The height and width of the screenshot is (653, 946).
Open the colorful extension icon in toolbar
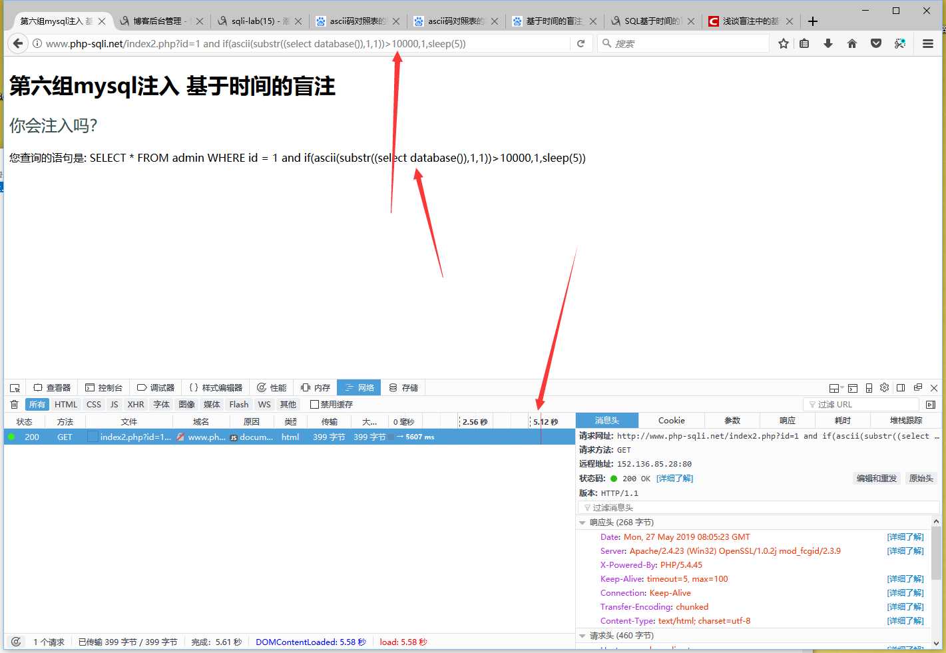tap(900, 43)
